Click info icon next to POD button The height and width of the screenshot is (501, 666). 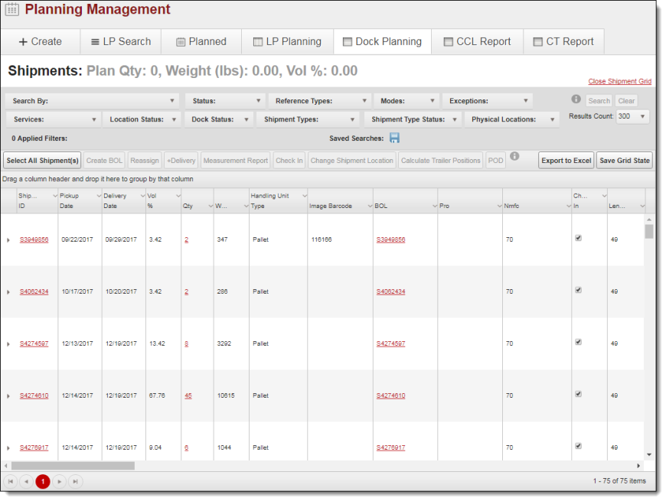coord(514,157)
